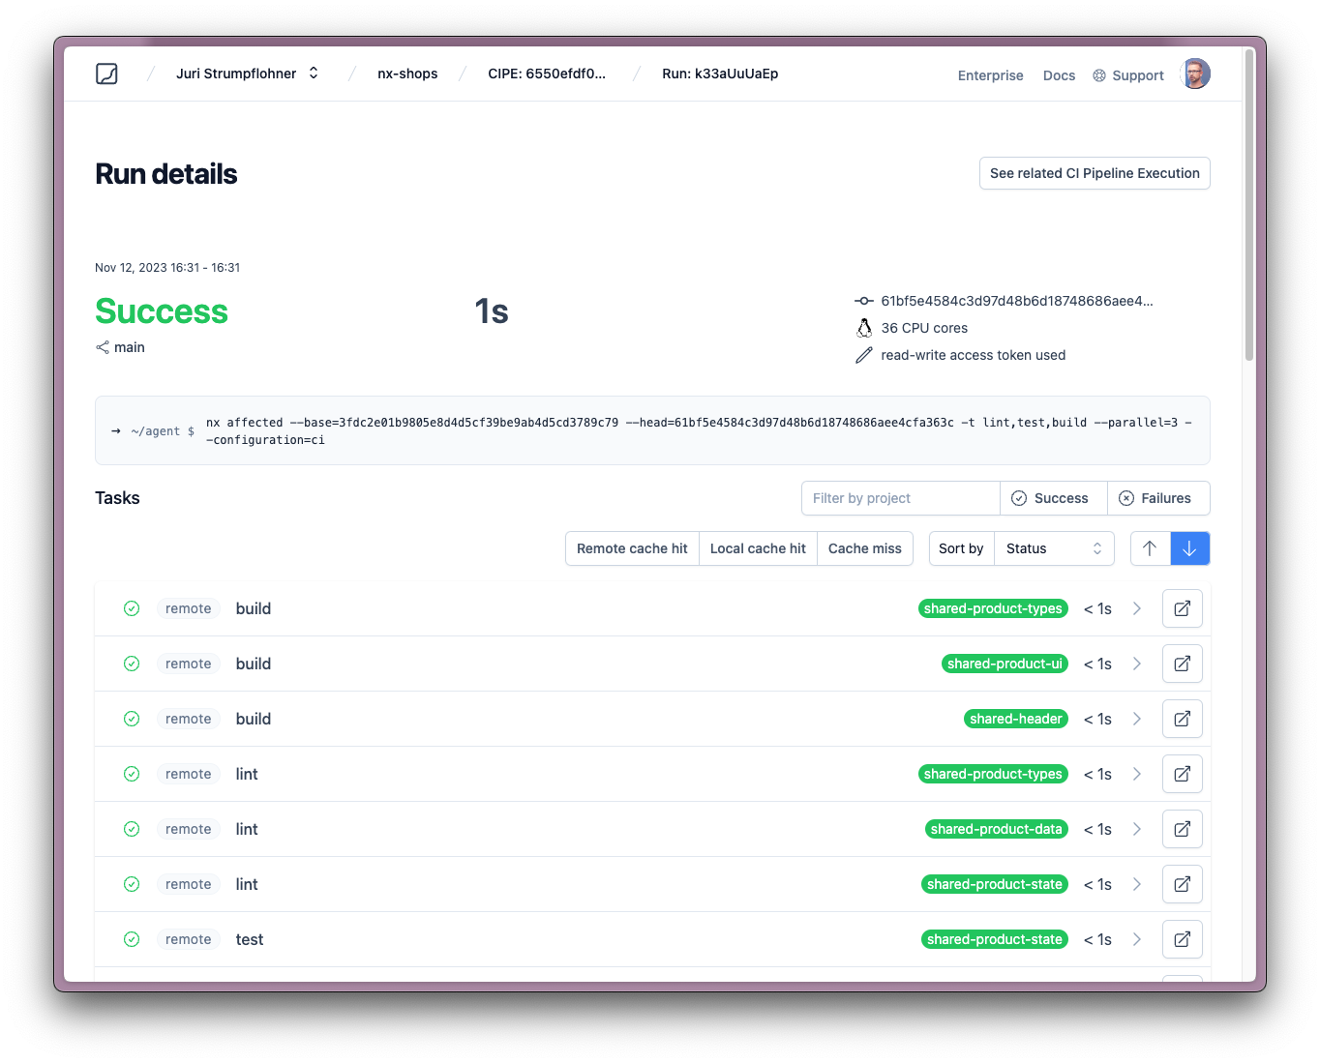Screen dimensions: 1320x1063
Task: Click the Nx logo in the top navigation
Action: point(106,74)
